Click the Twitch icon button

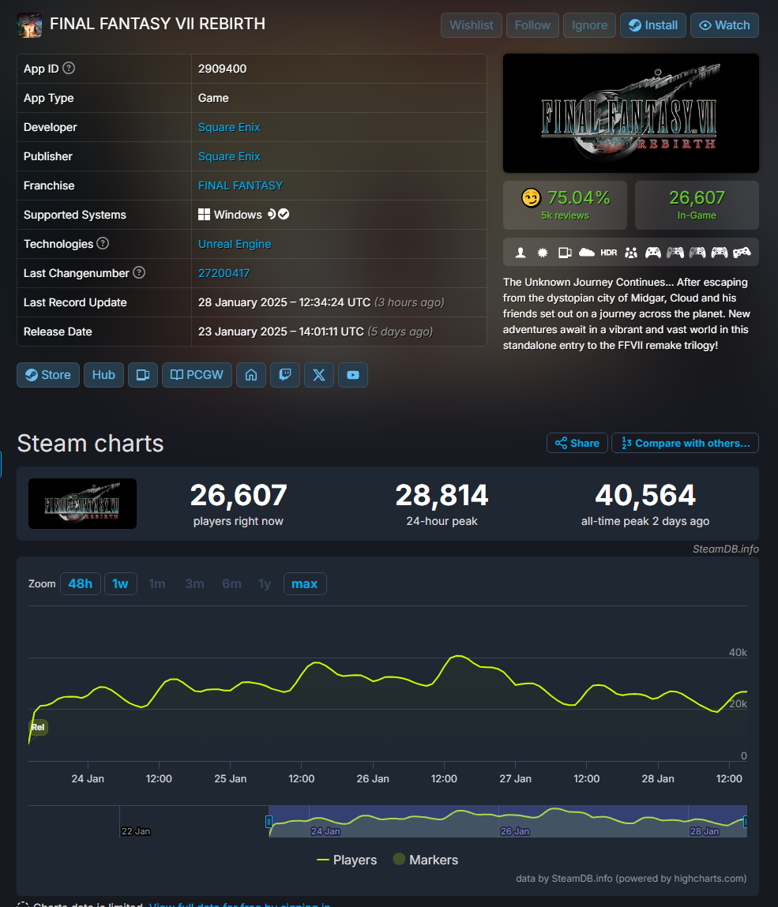tap(285, 375)
